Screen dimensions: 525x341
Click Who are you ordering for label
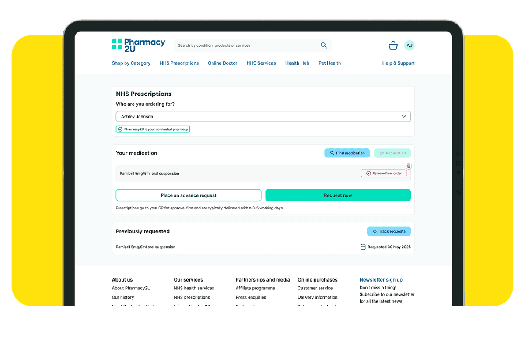click(145, 104)
